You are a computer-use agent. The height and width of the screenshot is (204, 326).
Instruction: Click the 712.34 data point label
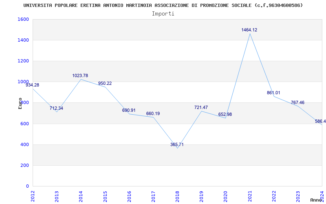tap(56, 108)
